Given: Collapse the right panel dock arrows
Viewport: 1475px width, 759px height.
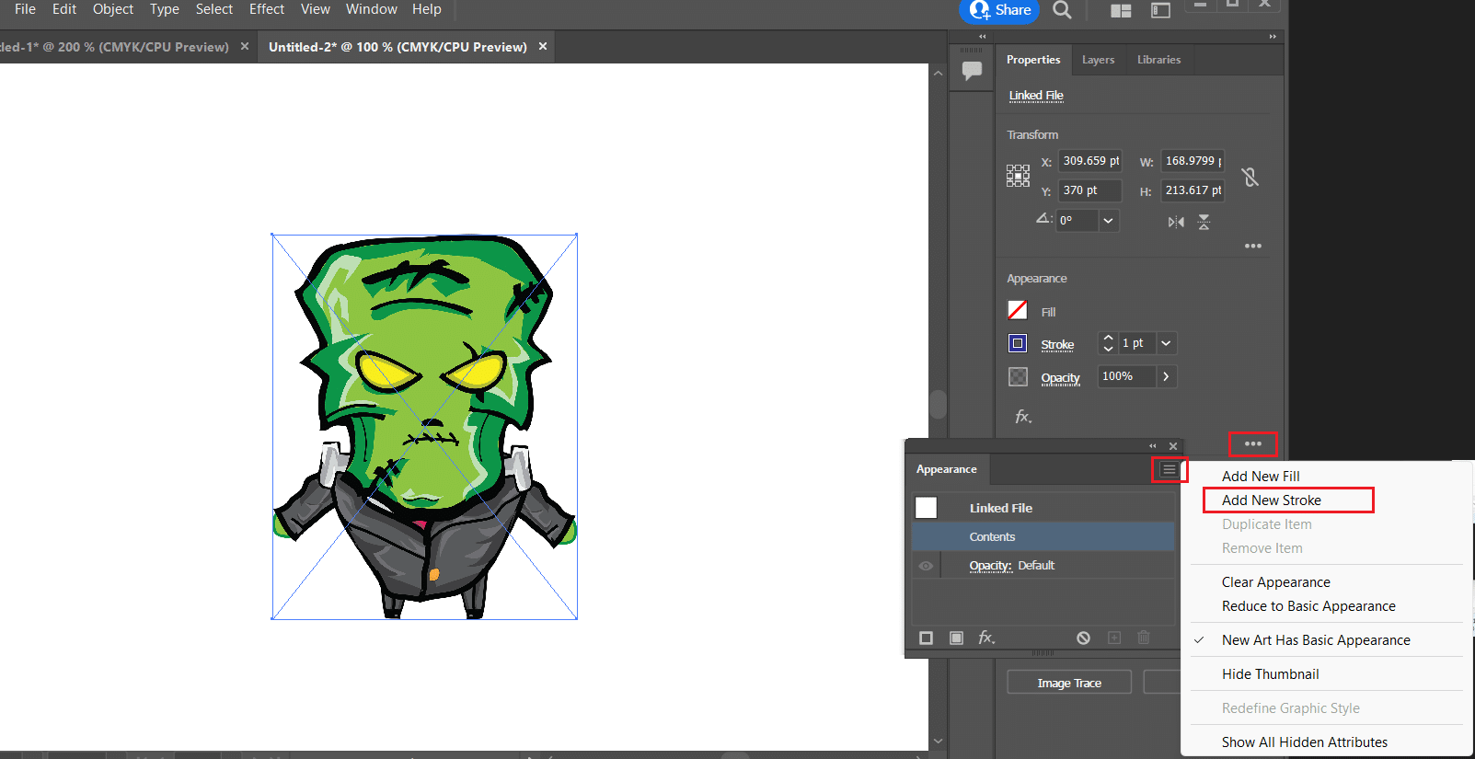Looking at the screenshot, I should [x=1273, y=37].
